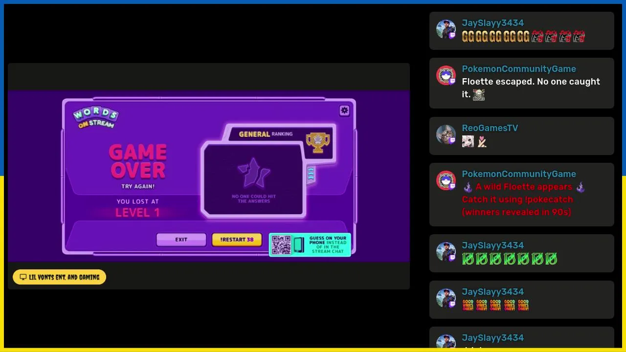Click the first red emote after the GGs
This screenshot has height=352, width=626.
pyautogui.click(x=537, y=37)
